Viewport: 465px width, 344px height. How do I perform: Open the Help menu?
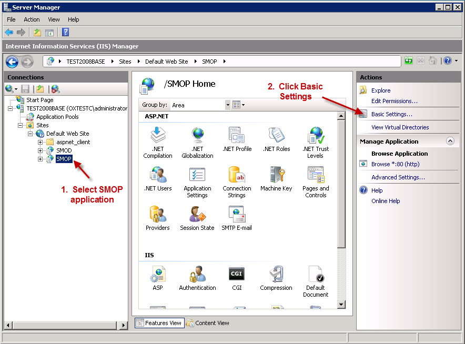73,19
